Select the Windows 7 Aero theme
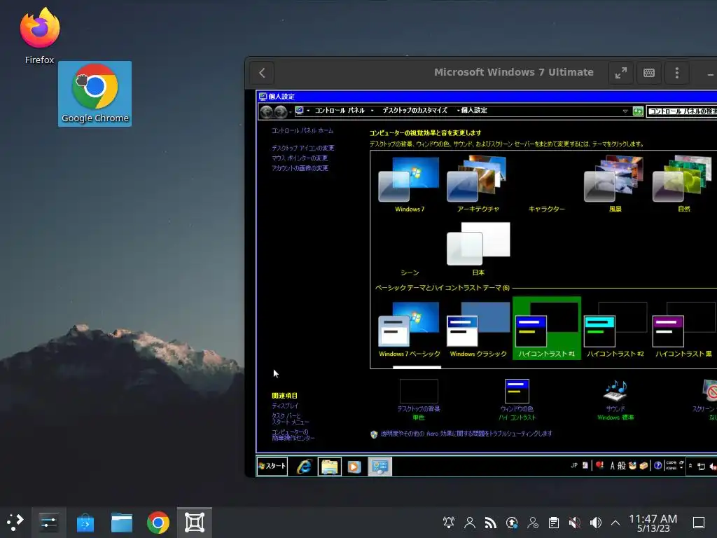This screenshot has width=717, height=538. tap(409, 184)
